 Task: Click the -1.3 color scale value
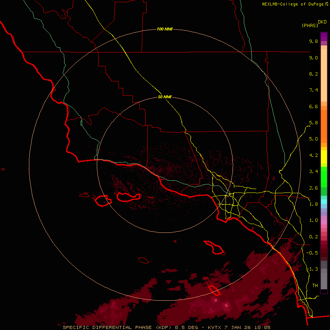coord(312,269)
